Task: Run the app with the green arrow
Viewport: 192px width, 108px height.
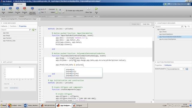Action: tap(96, 9)
